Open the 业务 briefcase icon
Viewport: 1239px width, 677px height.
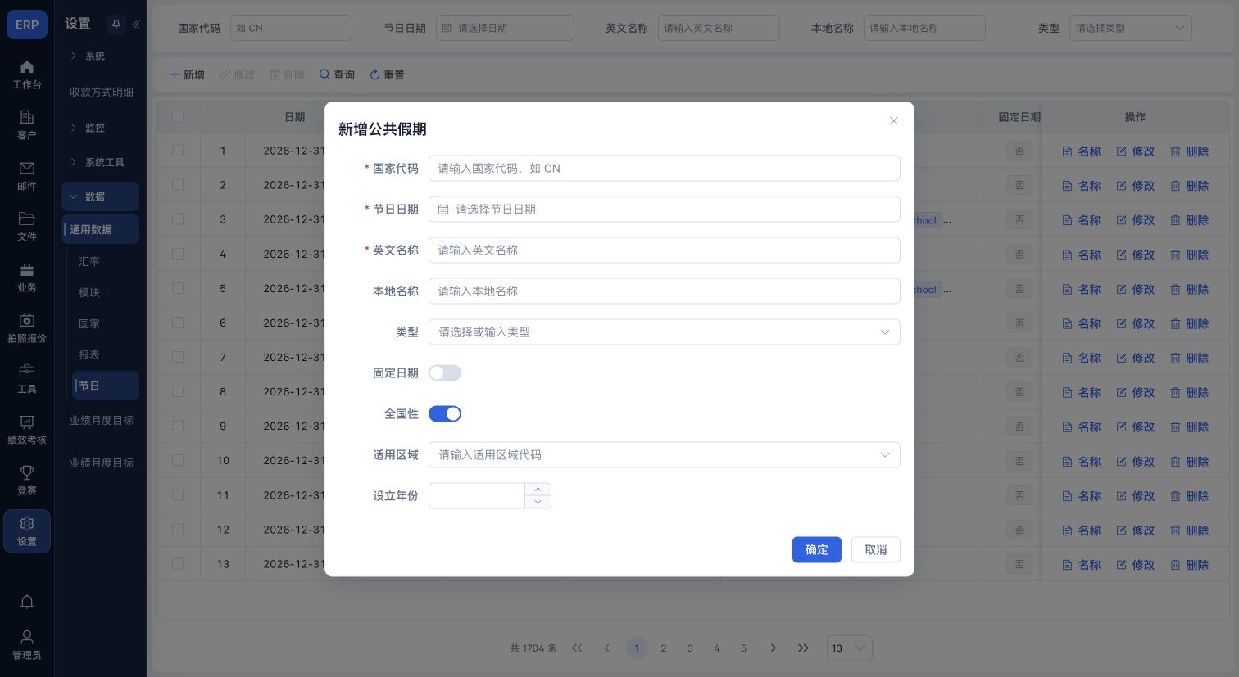click(x=27, y=270)
